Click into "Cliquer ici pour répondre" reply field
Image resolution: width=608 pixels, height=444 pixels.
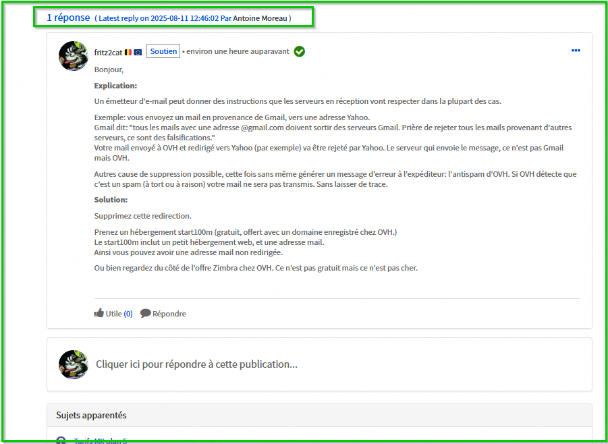coord(196,364)
